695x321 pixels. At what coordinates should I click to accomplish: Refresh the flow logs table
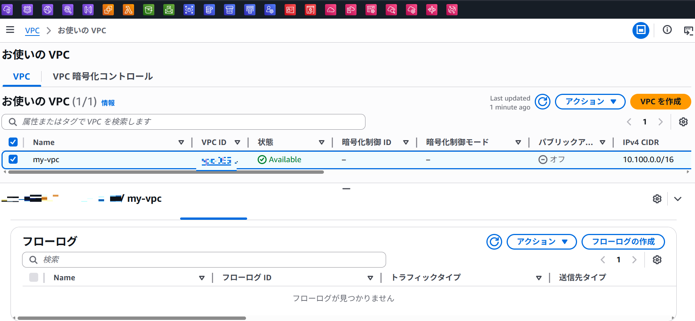click(494, 242)
